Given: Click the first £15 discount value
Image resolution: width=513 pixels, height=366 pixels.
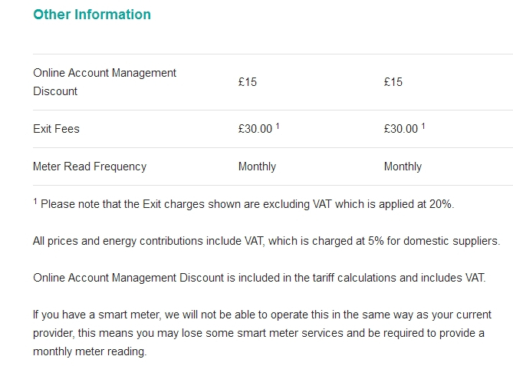Looking at the screenshot, I should pos(248,82).
